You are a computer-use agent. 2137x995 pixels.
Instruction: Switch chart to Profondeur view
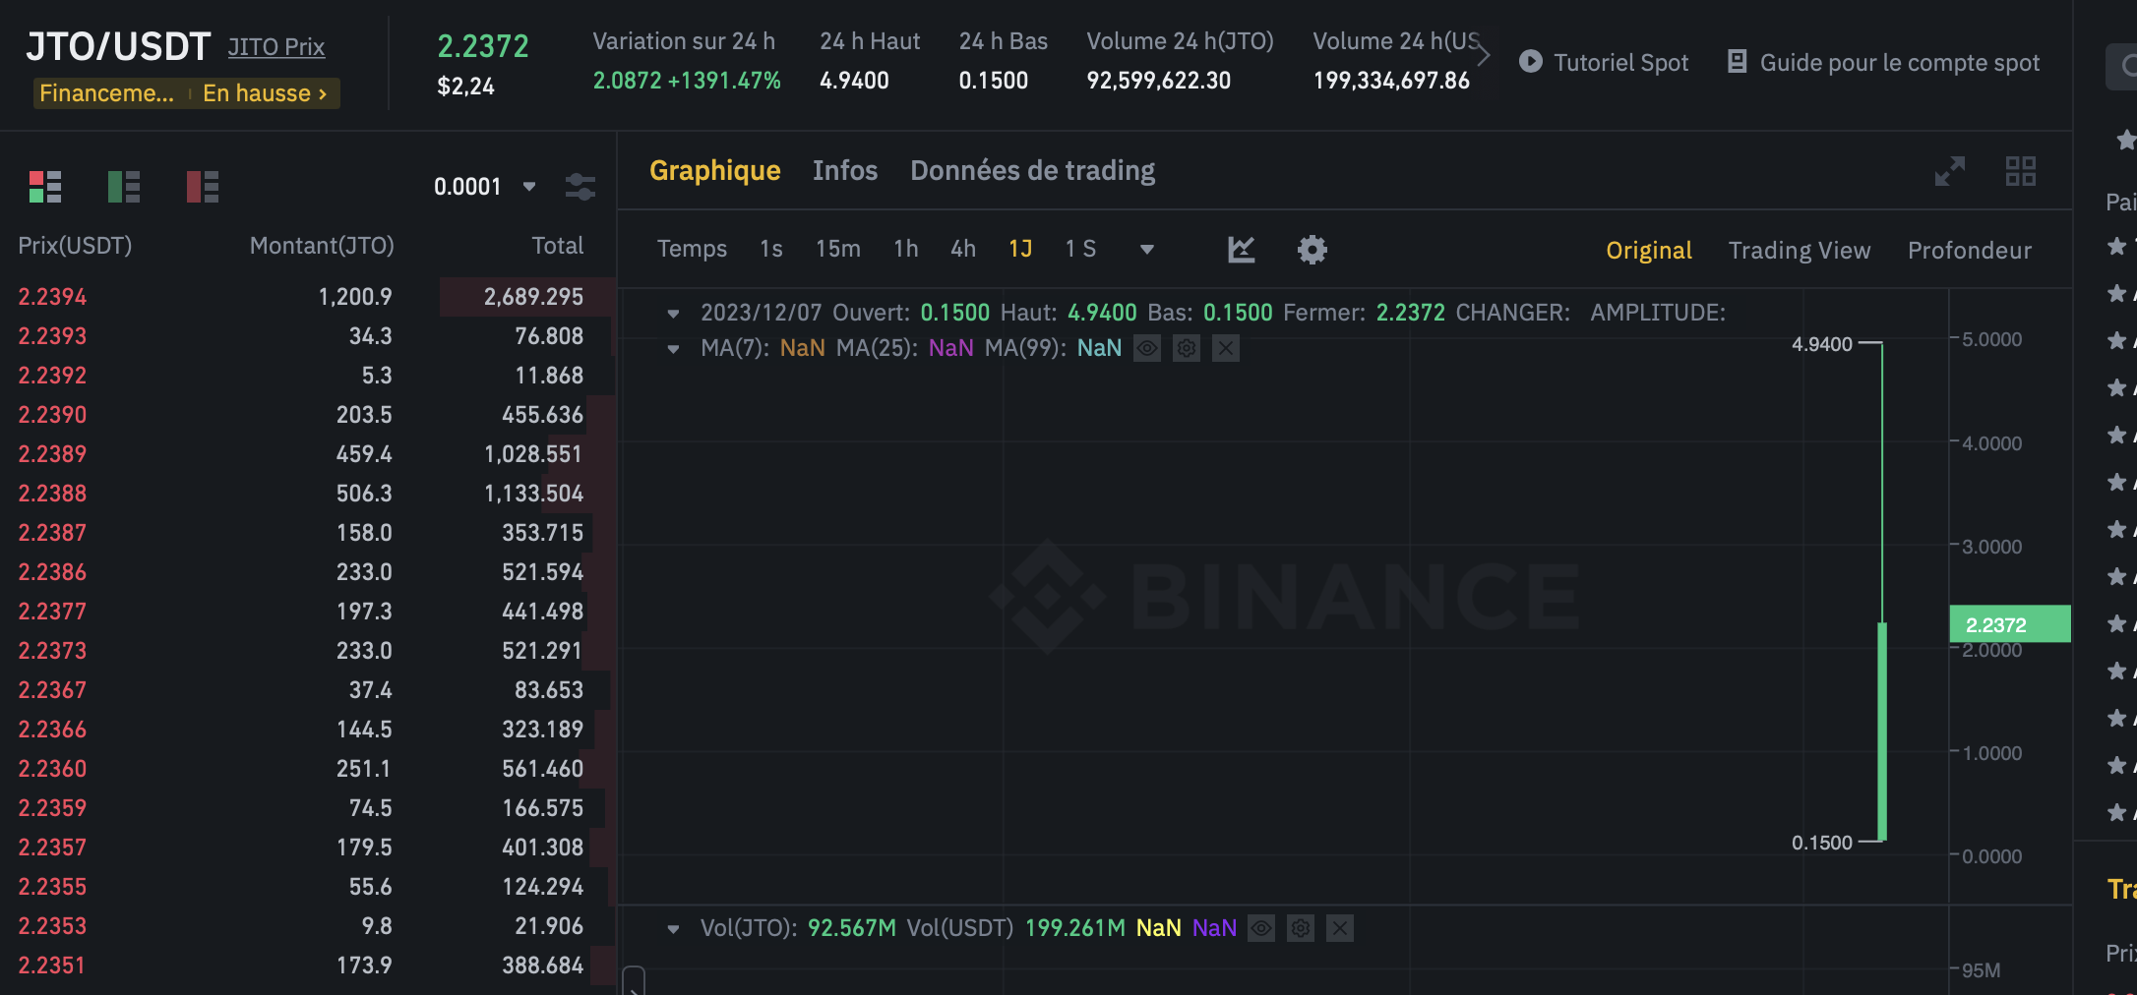coord(1970,250)
